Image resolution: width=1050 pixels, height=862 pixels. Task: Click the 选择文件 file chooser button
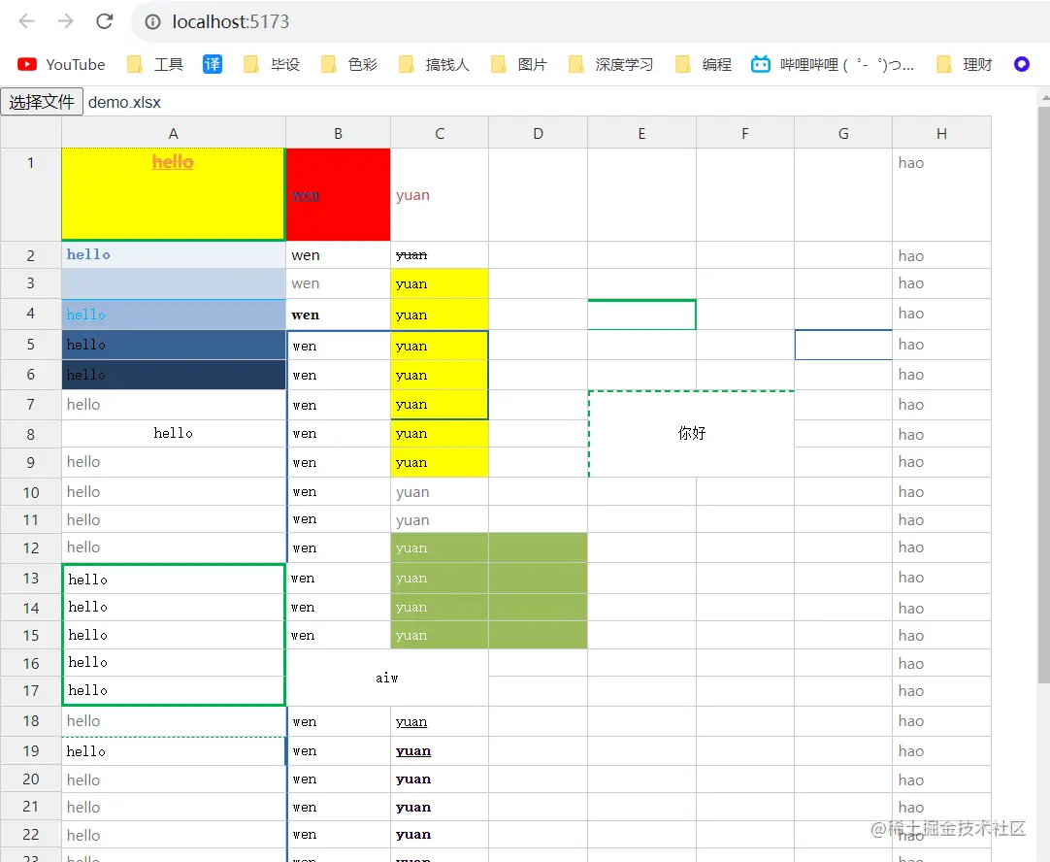point(42,102)
